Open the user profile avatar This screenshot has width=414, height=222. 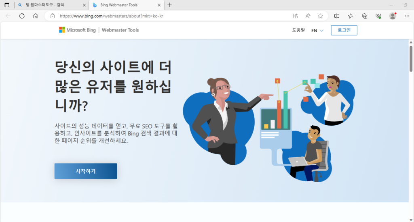(393, 16)
